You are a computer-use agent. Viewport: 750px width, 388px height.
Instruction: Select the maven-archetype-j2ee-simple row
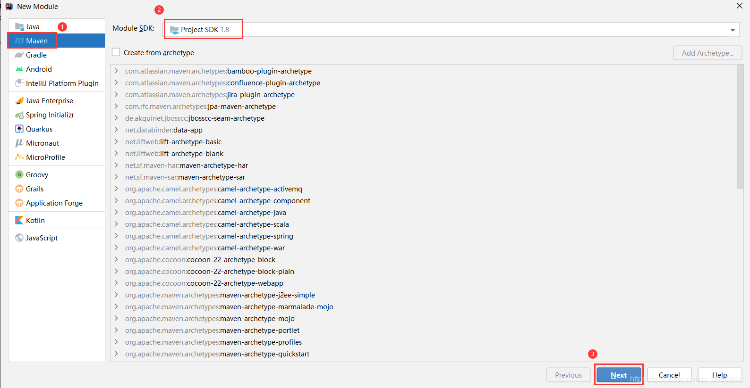[x=424, y=295]
